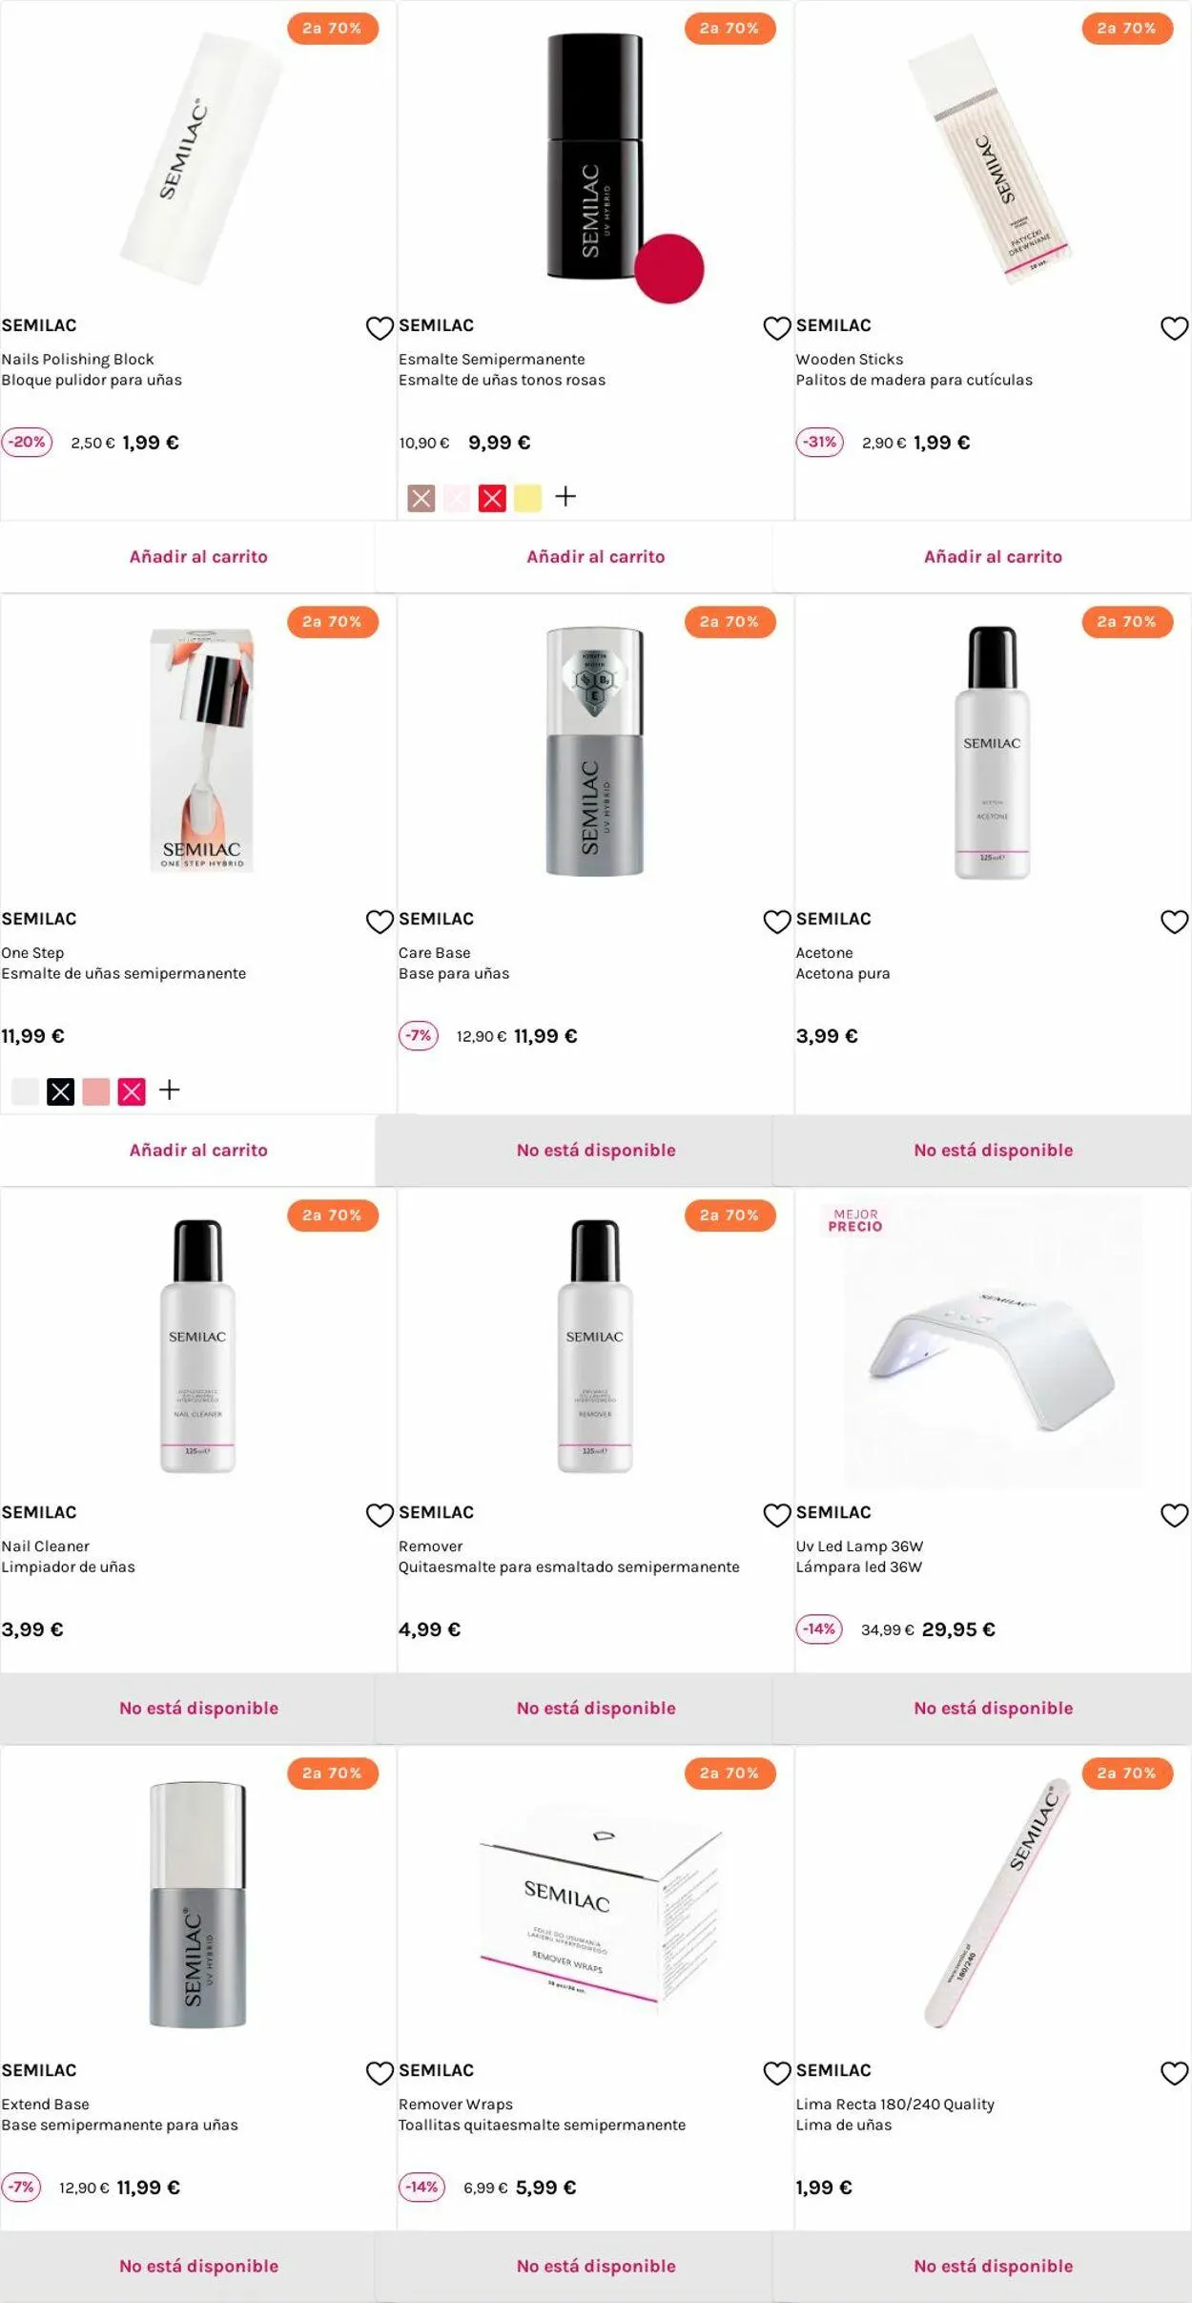
Task: Click wishlist heart for Acetone
Action: [x=1174, y=922]
